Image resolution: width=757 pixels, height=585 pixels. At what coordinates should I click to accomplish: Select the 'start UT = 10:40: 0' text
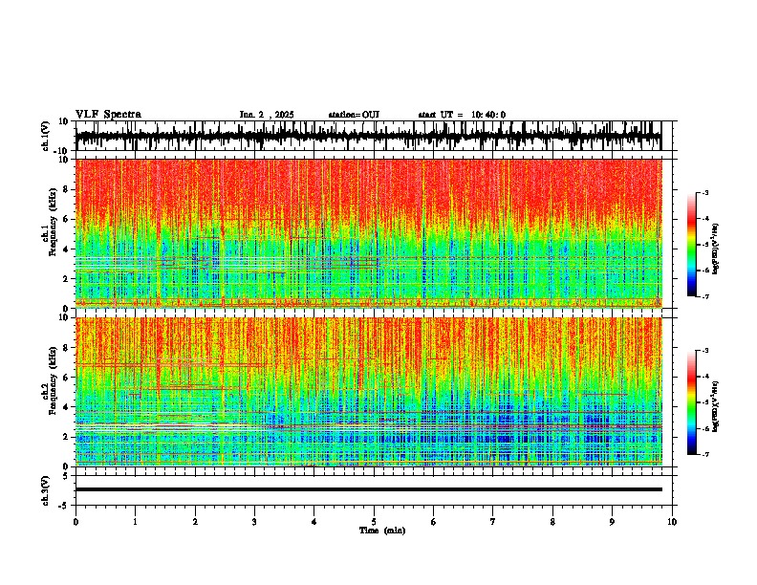(462, 115)
